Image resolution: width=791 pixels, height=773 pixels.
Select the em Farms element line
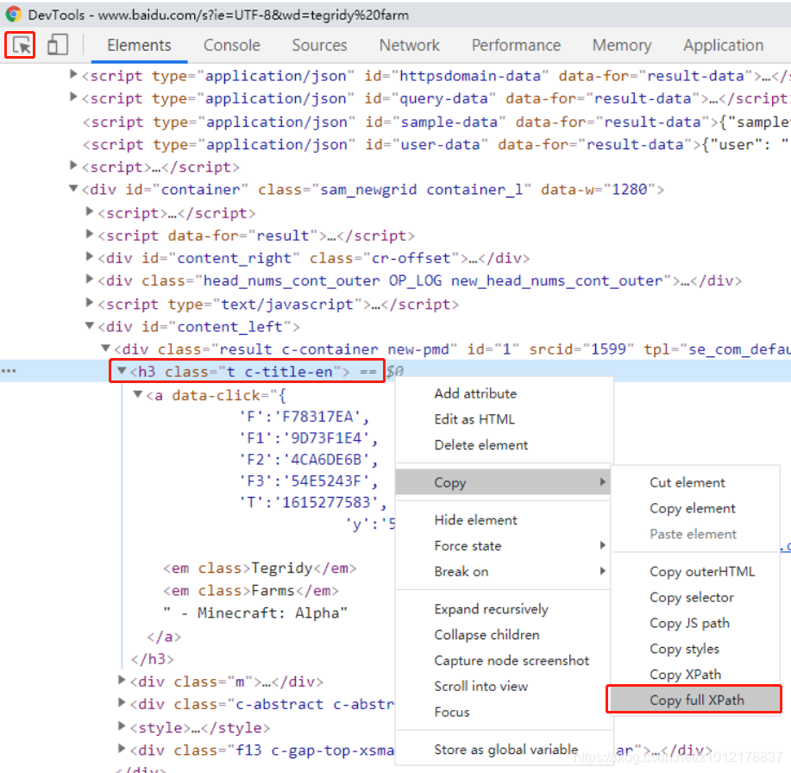pyautogui.click(x=251, y=590)
